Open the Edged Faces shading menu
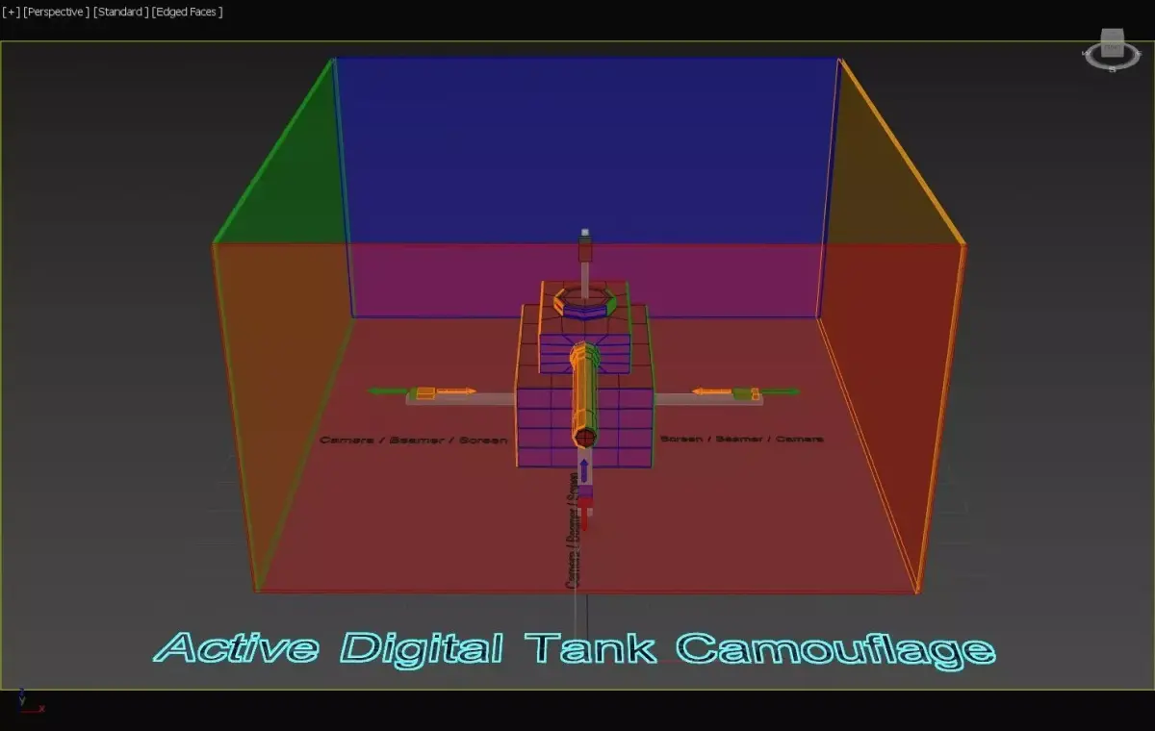Viewport: 1155px width, 731px height. [x=186, y=12]
